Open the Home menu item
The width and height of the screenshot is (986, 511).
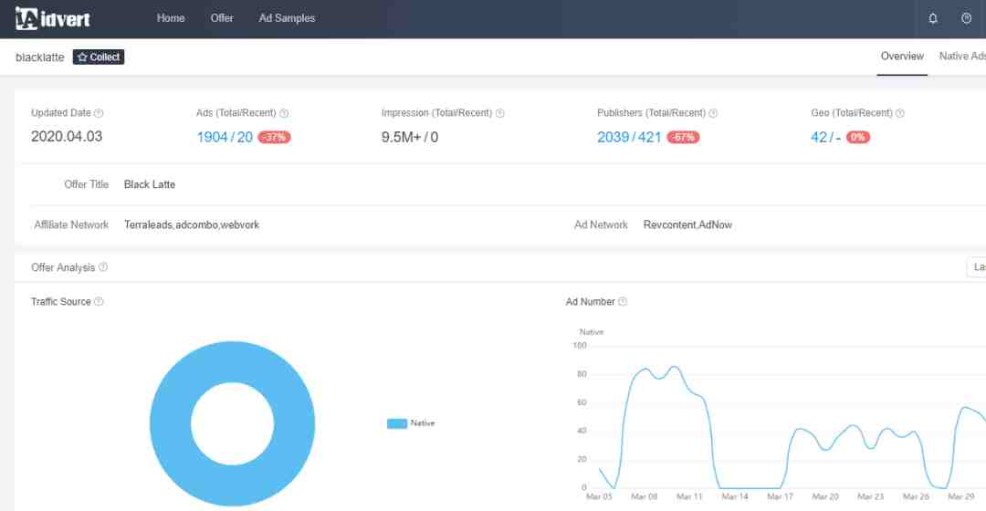coord(171,18)
